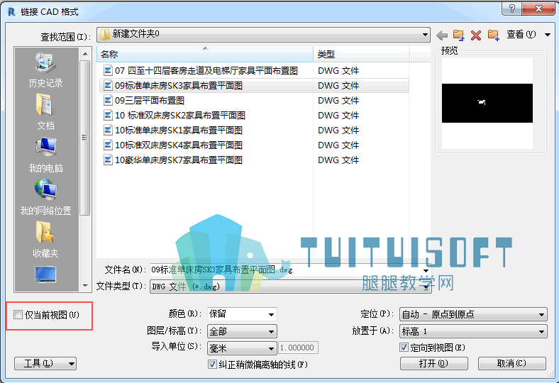Click the 取消 button

tap(511, 363)
